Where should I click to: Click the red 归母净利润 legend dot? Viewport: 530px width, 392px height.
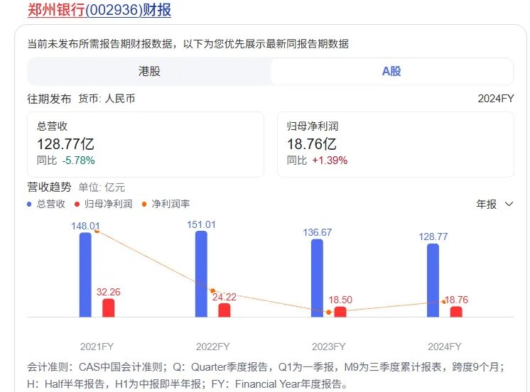click(77, 204)
